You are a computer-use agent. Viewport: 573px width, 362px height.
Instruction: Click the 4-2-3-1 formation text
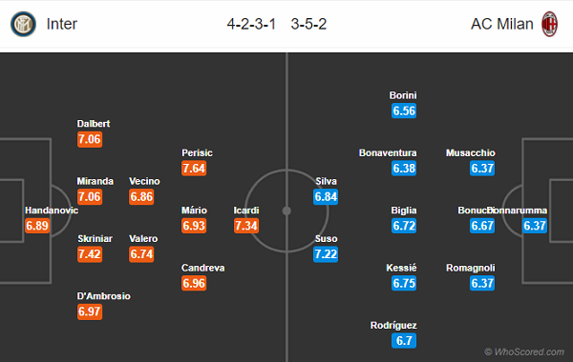click(251, 24)
